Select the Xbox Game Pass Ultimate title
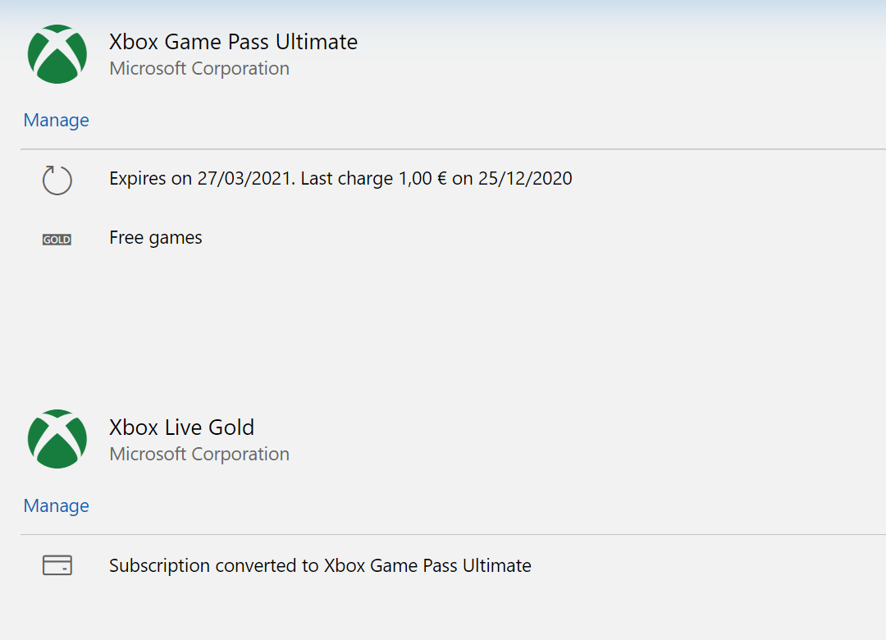 click(x=233, y=42)
